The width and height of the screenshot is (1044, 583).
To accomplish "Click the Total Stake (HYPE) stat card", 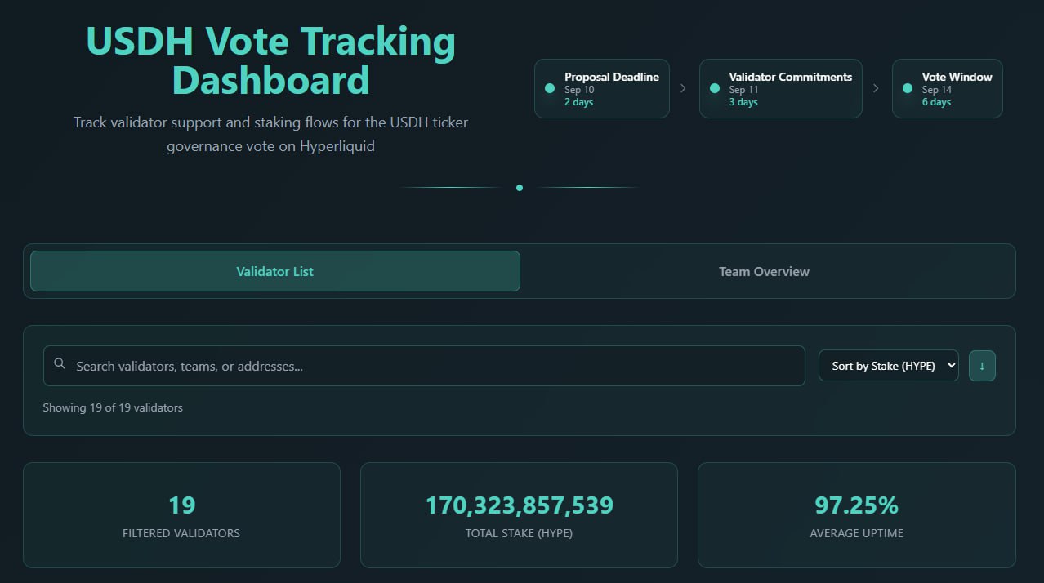I will (519, 515).
